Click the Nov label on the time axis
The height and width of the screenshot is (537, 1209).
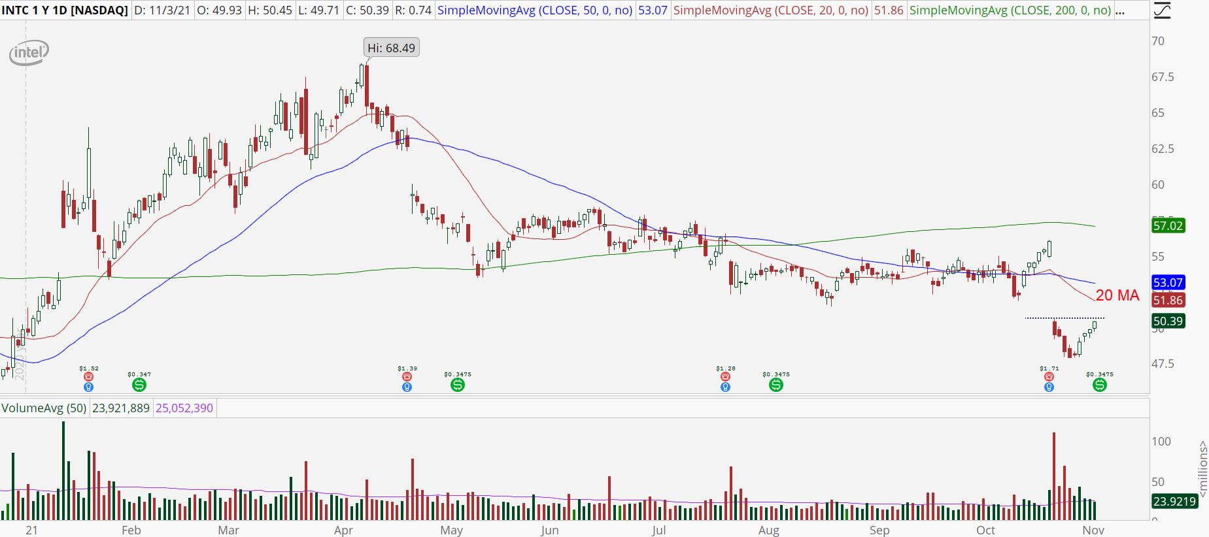(x=1093, y=530)
